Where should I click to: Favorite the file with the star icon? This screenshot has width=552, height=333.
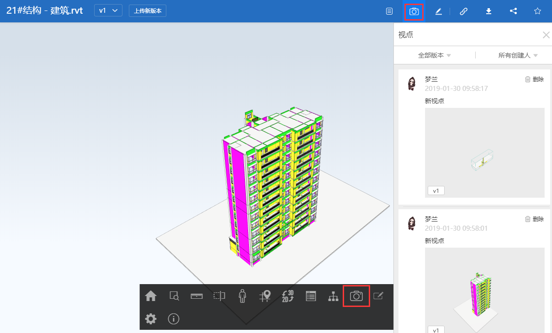click(x=538, y=11)
